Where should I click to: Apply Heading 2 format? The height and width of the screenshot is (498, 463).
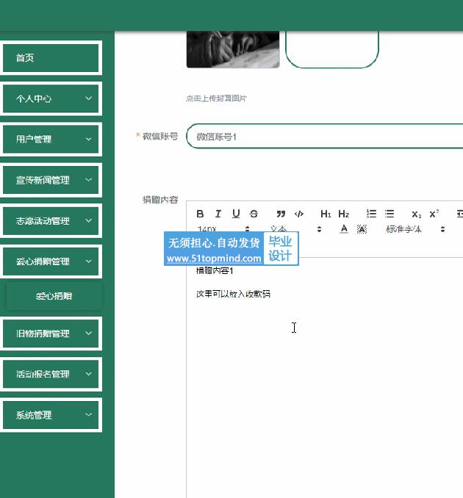coord(343,214)
